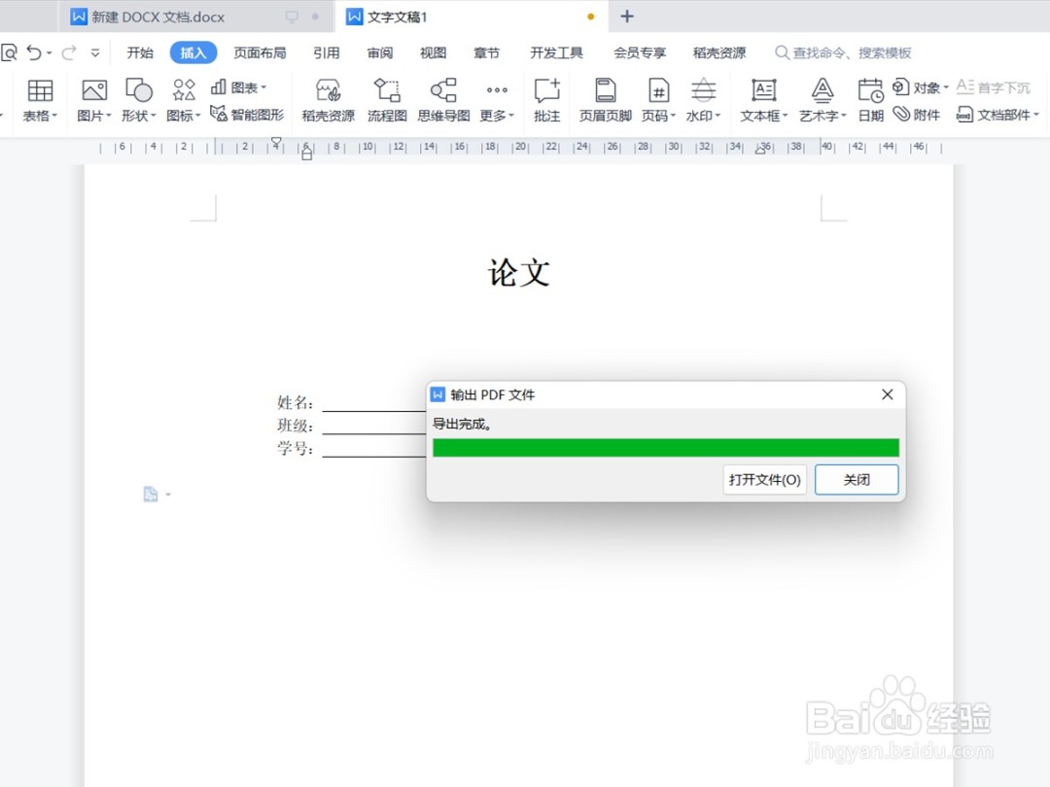The image size is (1050, 787).
Task: Open 文档部件 document parts
Action: click(x=997, y=115)
